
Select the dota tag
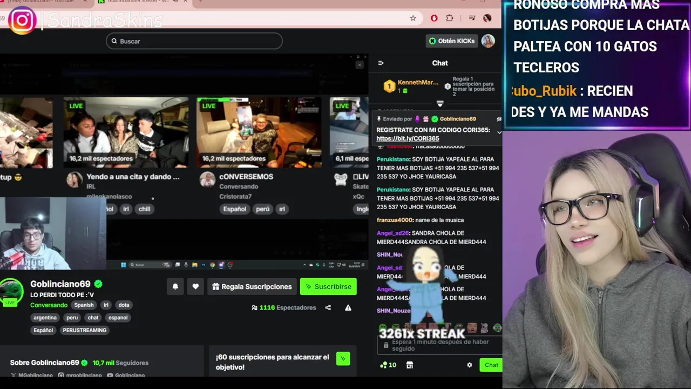[x=124, y=305]
